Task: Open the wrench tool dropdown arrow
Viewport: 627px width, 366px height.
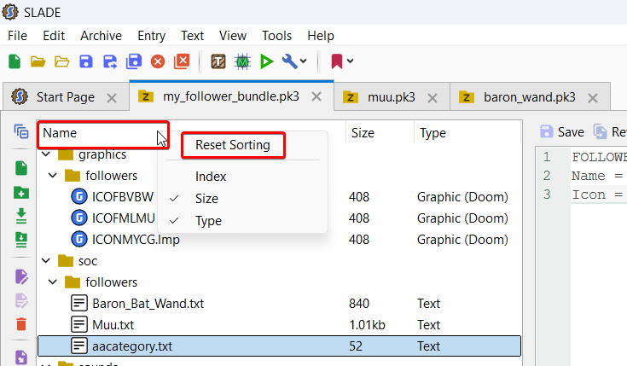Action: (304, 61)
